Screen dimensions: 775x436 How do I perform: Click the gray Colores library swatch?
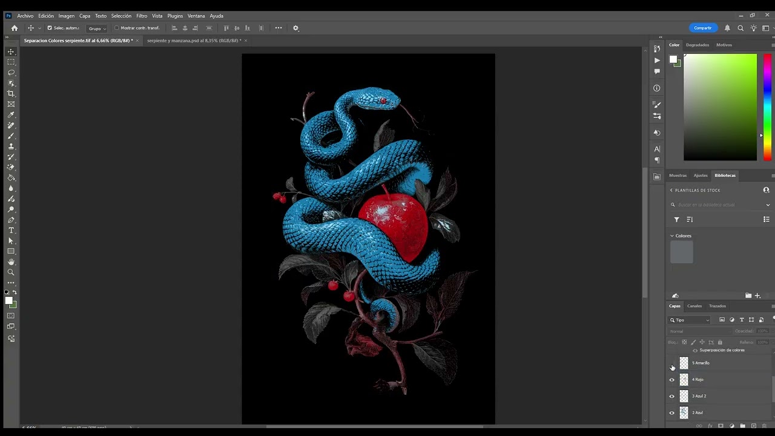click(x=682, y=252)
